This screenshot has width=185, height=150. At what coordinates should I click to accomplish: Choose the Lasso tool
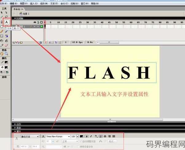tap(6, 17)
